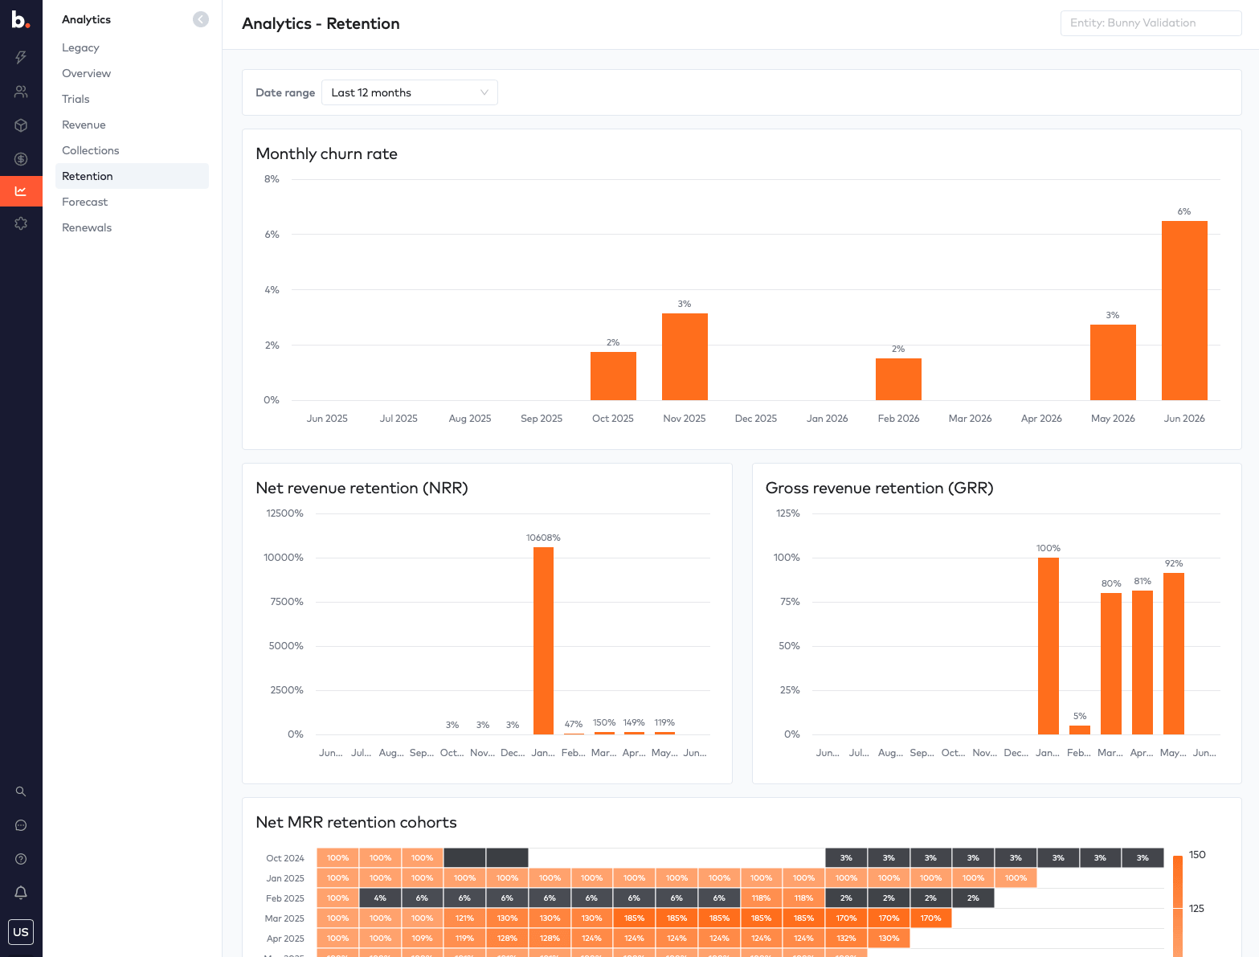
Task: Click the Oct 2024 cohort row label
Action: pyautogui.click(x=285, y=858)
